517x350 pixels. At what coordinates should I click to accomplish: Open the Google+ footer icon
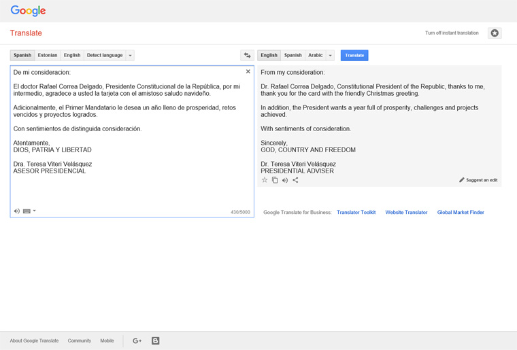[137, 340]
